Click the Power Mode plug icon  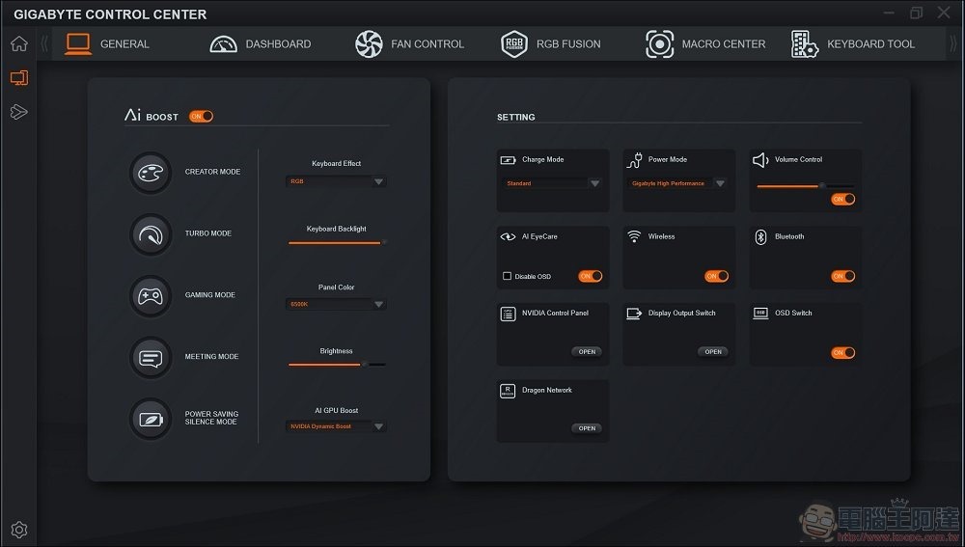click(634, 160)
